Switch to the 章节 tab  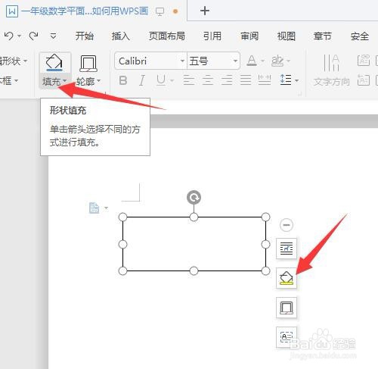tap(323, 36)
